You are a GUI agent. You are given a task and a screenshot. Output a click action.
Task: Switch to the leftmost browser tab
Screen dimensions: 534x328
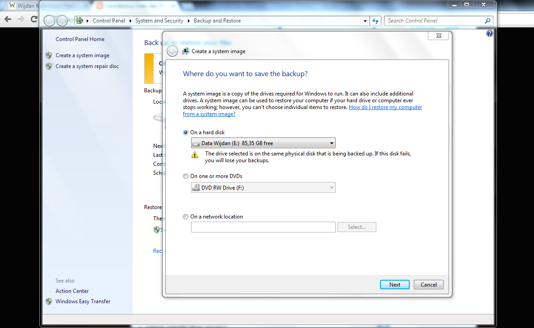tap(23, 5)
